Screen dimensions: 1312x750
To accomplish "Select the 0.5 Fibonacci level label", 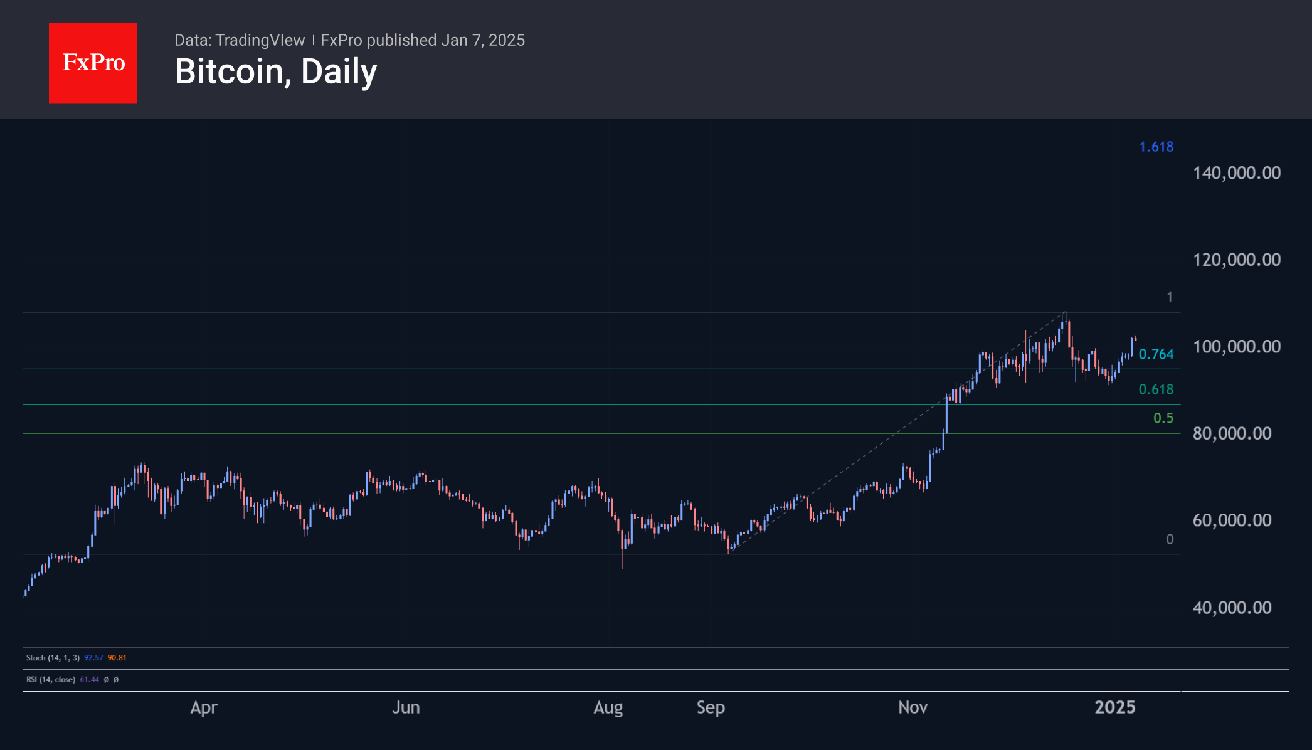I will pos(1163,418).
